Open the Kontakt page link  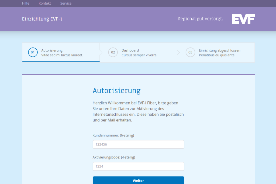(45, 4)
